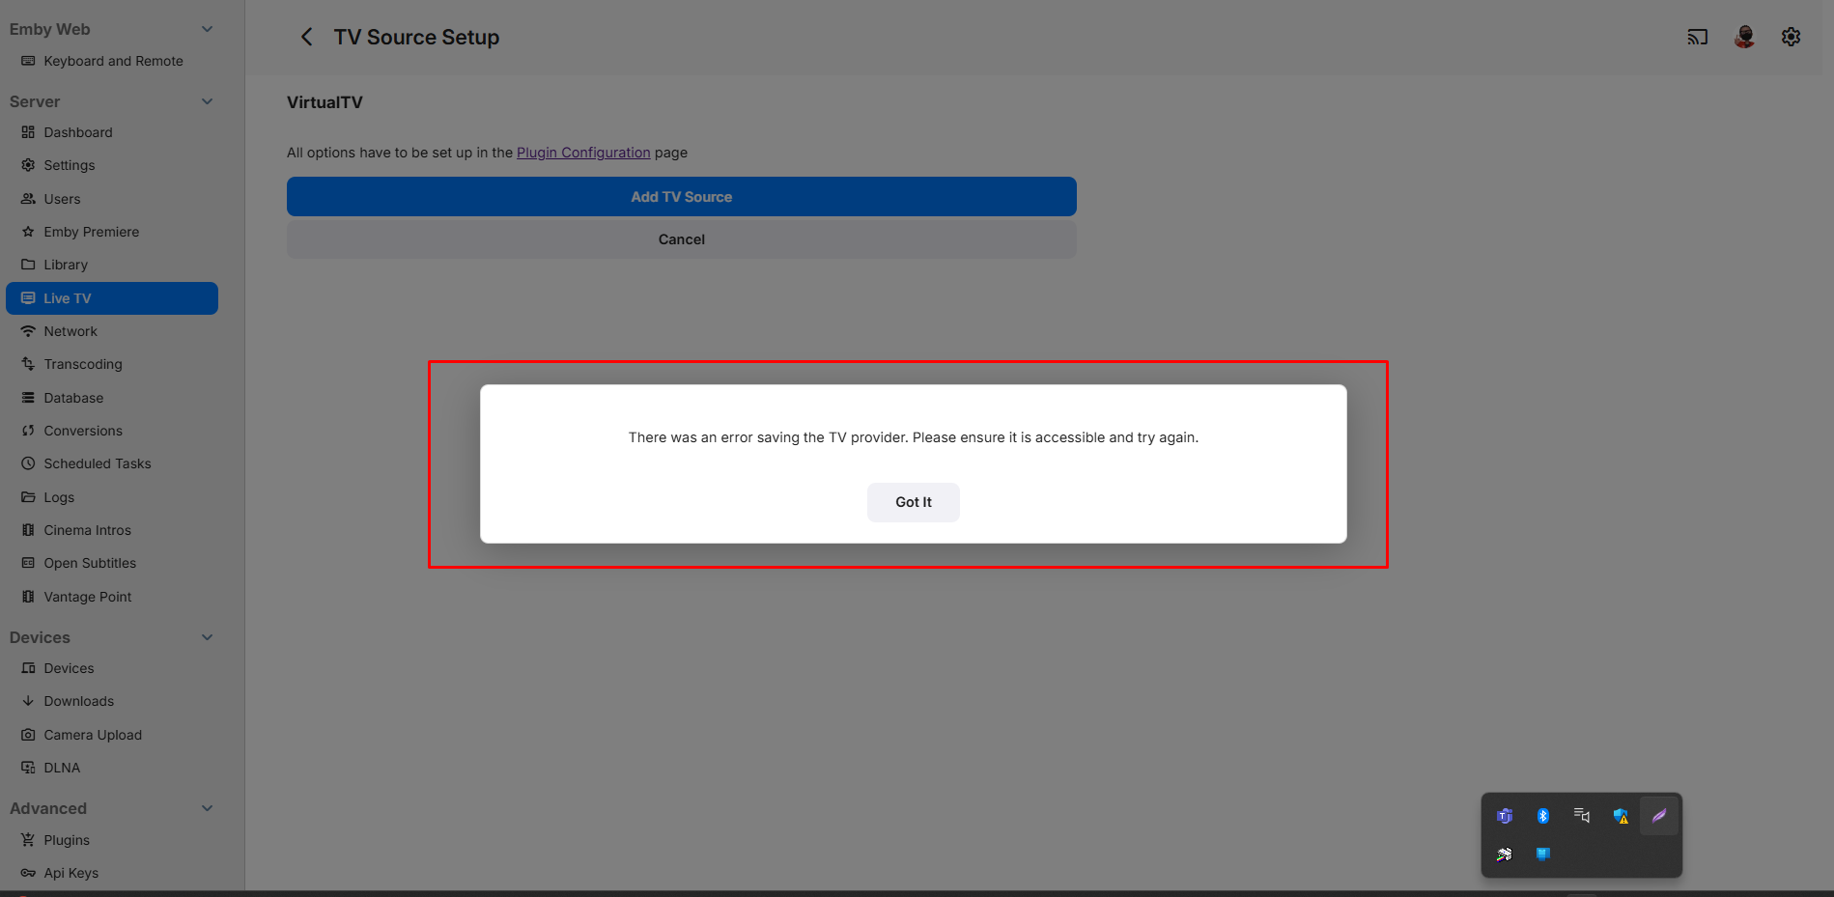The height and width of the screenshot is (897, 1834).
Task: Click the Downloads arrow icon
Action: click(28, 701)
